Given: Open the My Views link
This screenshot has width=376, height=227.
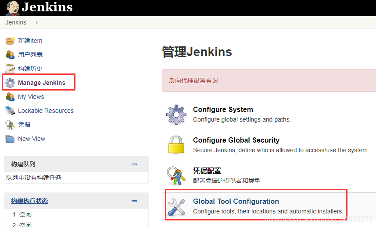Looking at the screenshot, I should pos(31,97).
